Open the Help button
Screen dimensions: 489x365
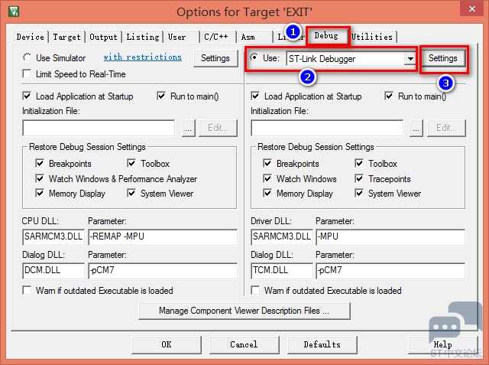click(443, 344)
